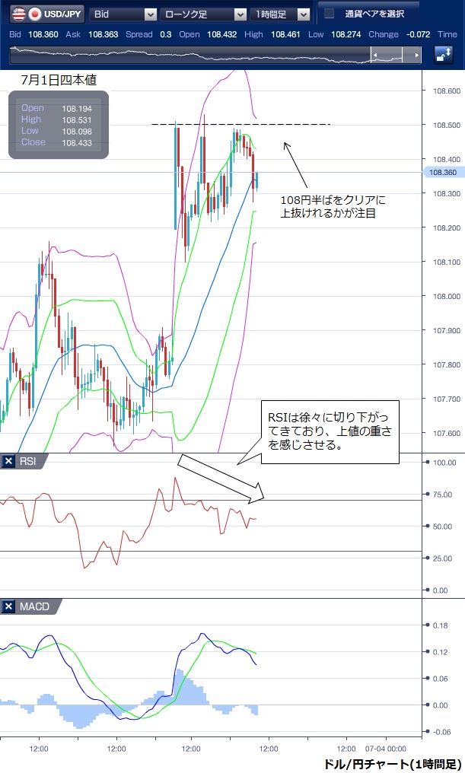
Task: Close the MACD indicator panel
Action: click(x=8, y=606)
